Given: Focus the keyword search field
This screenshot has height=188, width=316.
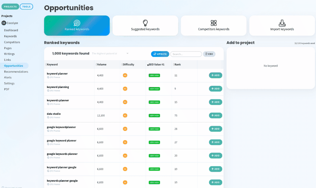Looking at the screenshot, I should (x=186, y=54).
